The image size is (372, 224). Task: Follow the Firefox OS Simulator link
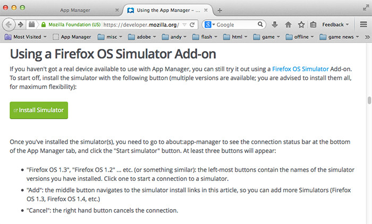(x=300, y=69)
